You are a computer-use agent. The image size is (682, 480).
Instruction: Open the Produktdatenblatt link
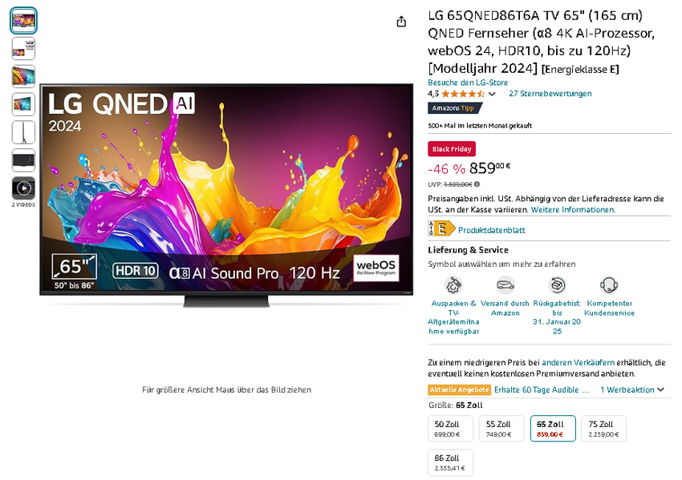click(x=491, y=230)
